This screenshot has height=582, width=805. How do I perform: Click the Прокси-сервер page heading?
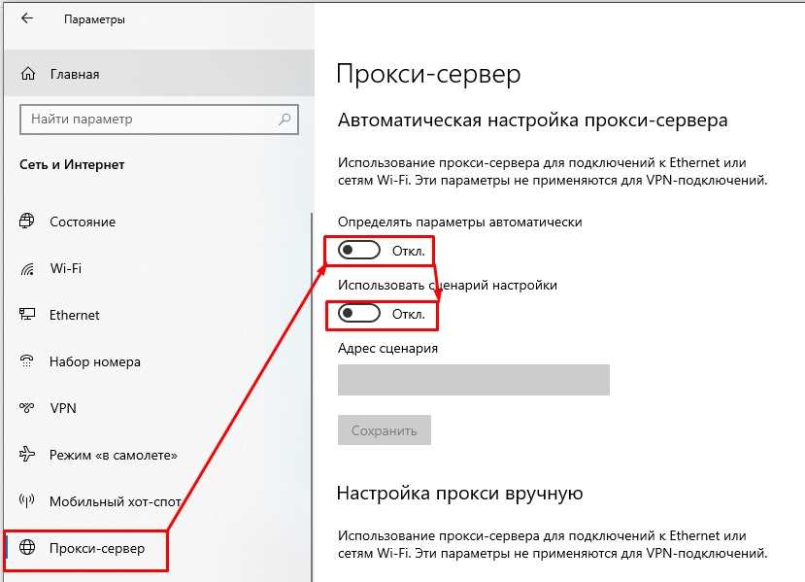point(428,74)
